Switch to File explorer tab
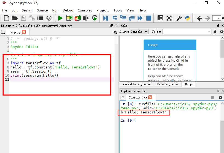 (168, 84)
